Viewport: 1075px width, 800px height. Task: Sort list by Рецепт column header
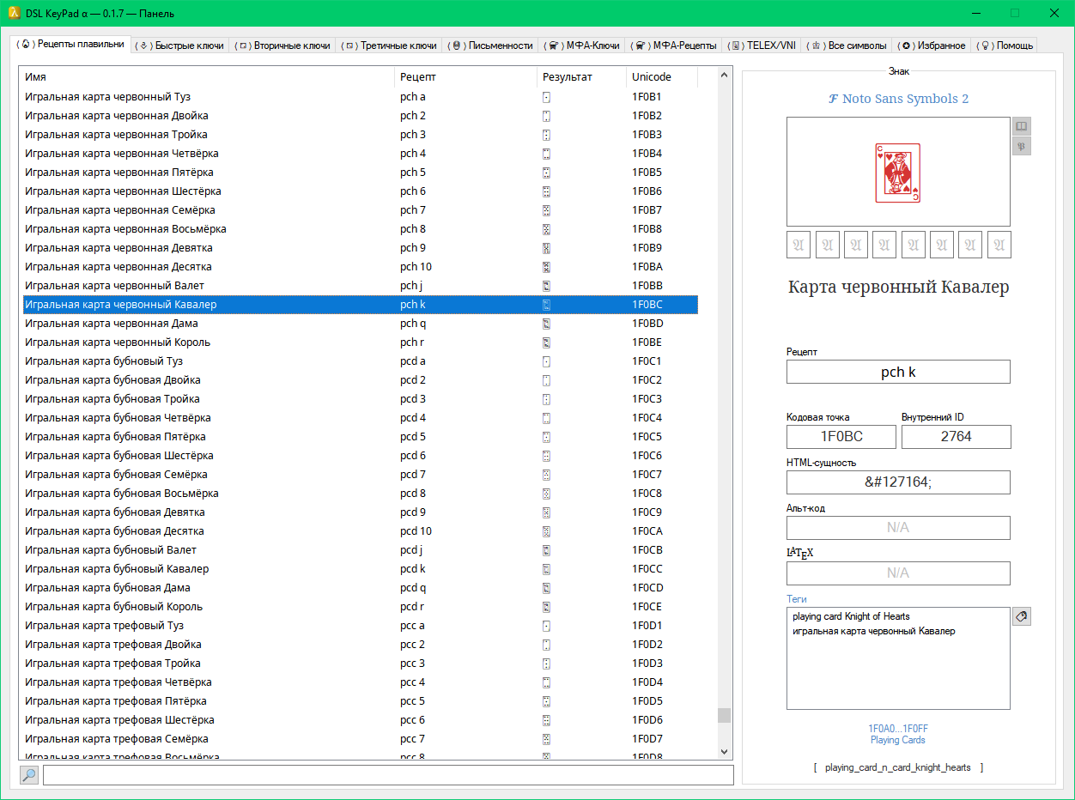[x=465, y=77]
